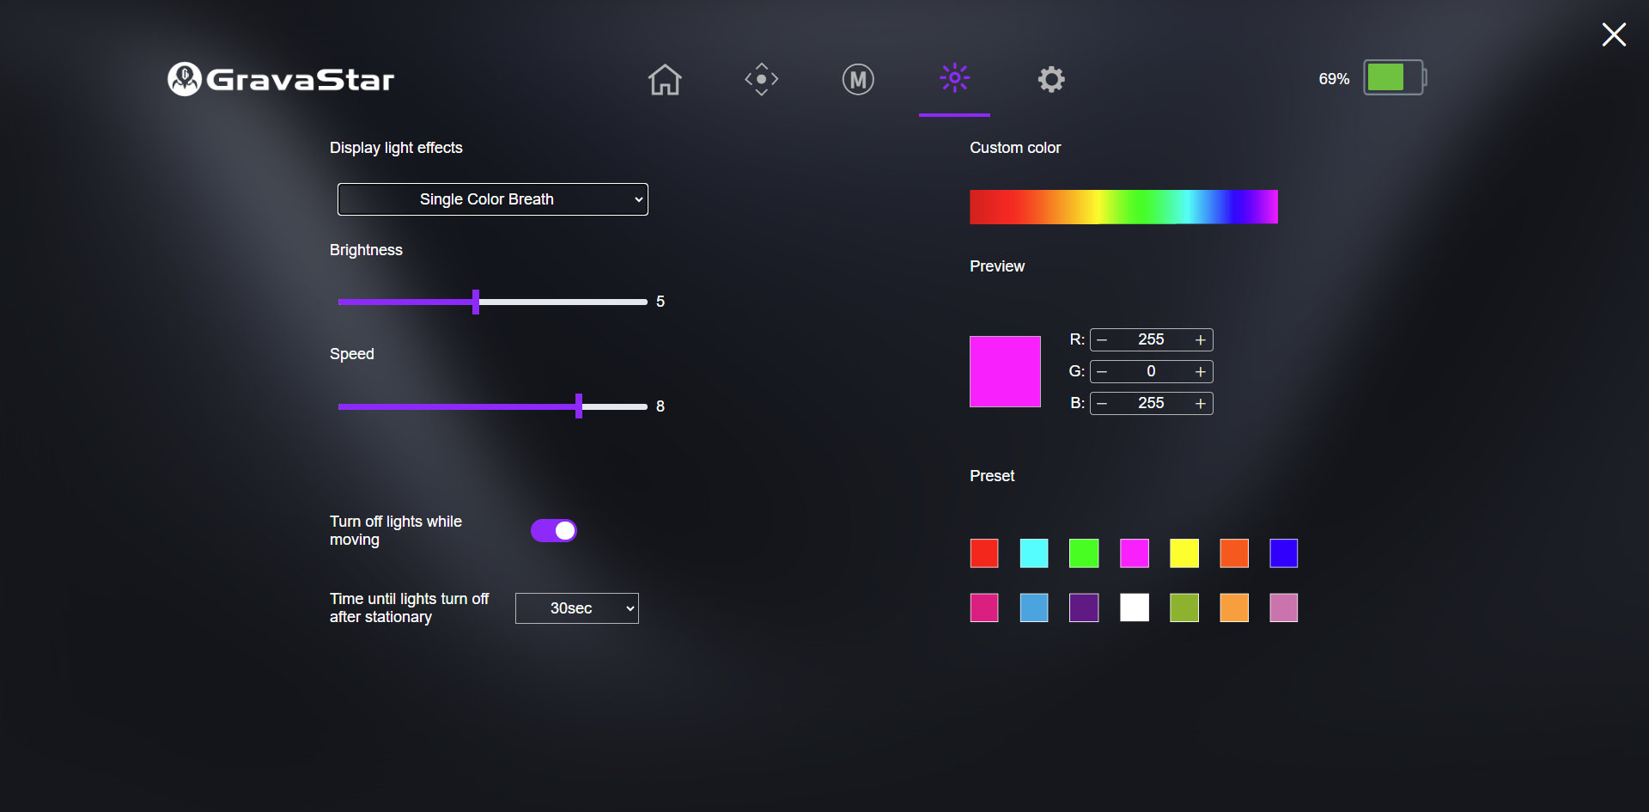
Task: Click the G value input field
Action: click(1151, 372)
